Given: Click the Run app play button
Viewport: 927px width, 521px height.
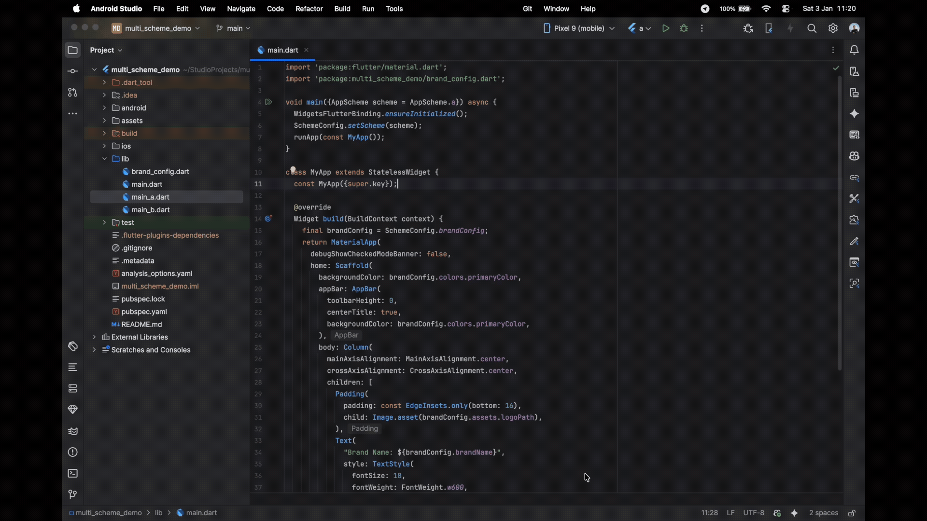Looking at the screenshot, I should 666,28.
